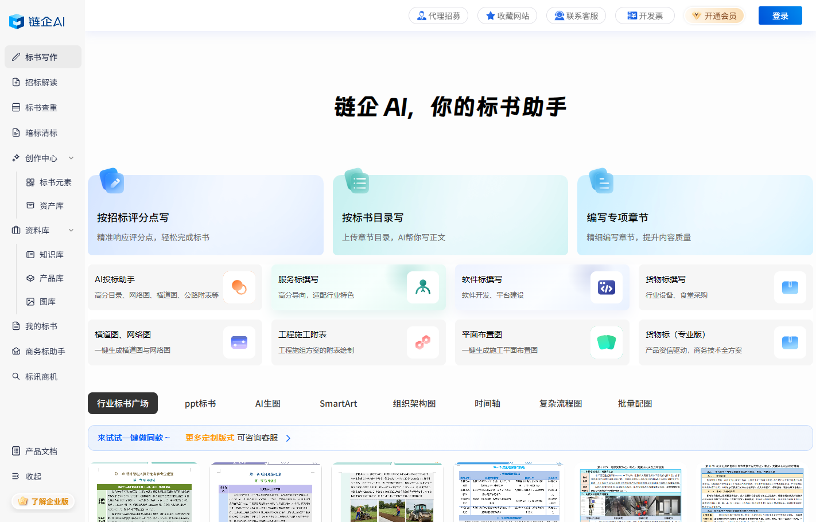Open first green-header template thumbnail
The image size is (816, 522).
point(143,492)
